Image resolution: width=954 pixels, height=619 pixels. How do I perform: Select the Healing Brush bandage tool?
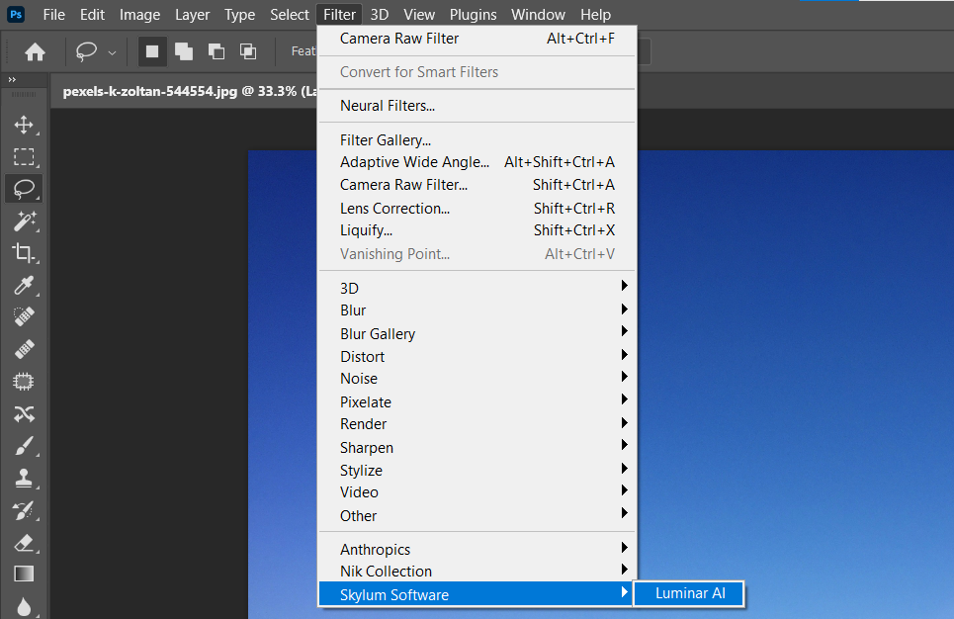[x=24, y=349]
